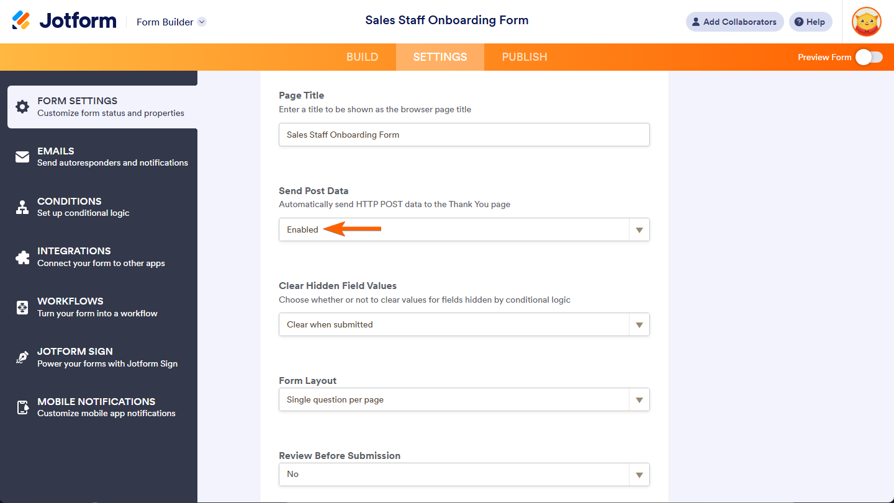Click the Conditions hierarchy icon
Image resolution: width=894 pixels, height=503 pixels.
22,207
